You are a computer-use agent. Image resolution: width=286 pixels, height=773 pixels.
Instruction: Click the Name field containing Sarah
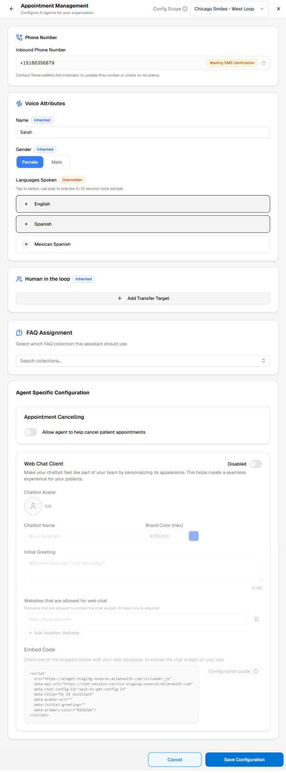pyautogui.click(x=143, y=132)
